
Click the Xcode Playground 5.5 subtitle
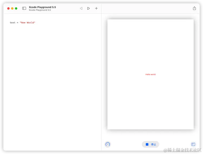[x=40, y=10]
